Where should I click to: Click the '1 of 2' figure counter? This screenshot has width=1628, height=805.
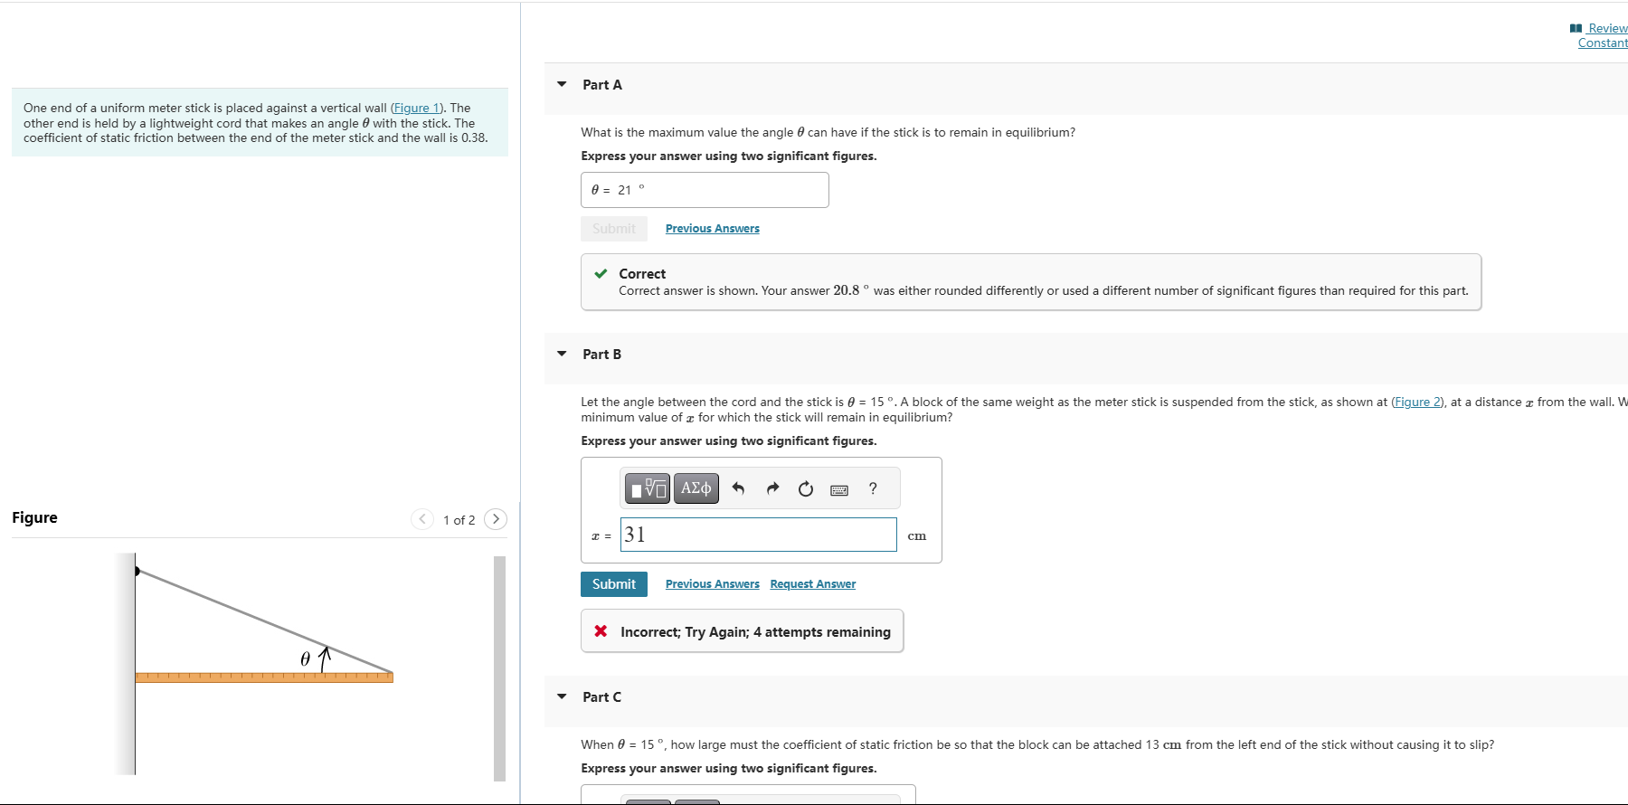pyautogui.click(x=459, y=520)
